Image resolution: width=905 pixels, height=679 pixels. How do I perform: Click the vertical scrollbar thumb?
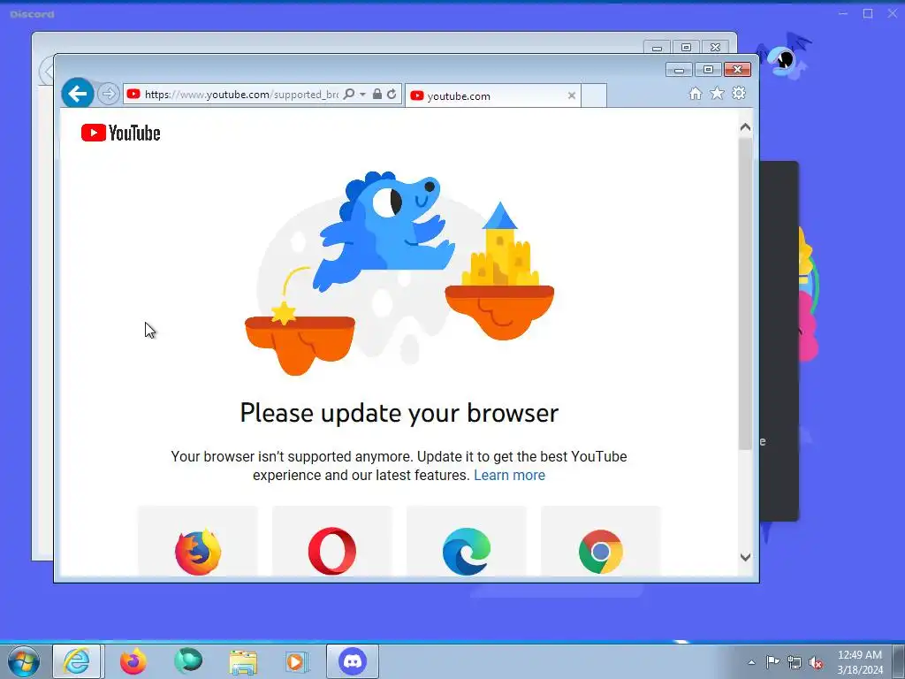(745, 294)
